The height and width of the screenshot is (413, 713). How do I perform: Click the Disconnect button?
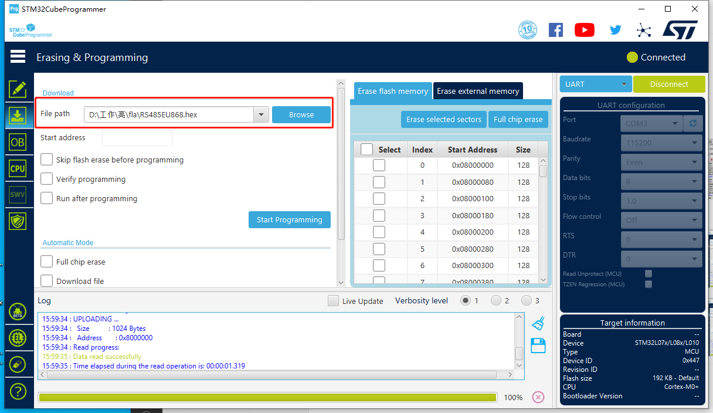click(669, 84)
